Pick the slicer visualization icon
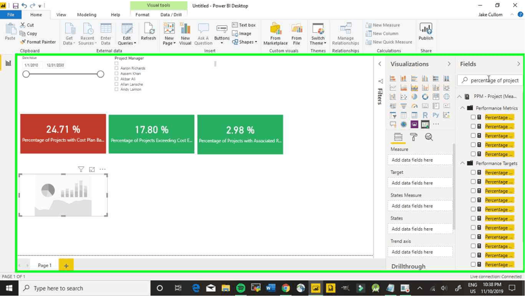Viewport: 526px width, 297px height. point(393,115)
